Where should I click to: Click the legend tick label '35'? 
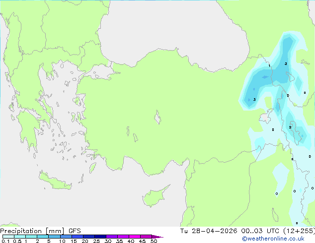pyautogui.click(x=119, y=241)
